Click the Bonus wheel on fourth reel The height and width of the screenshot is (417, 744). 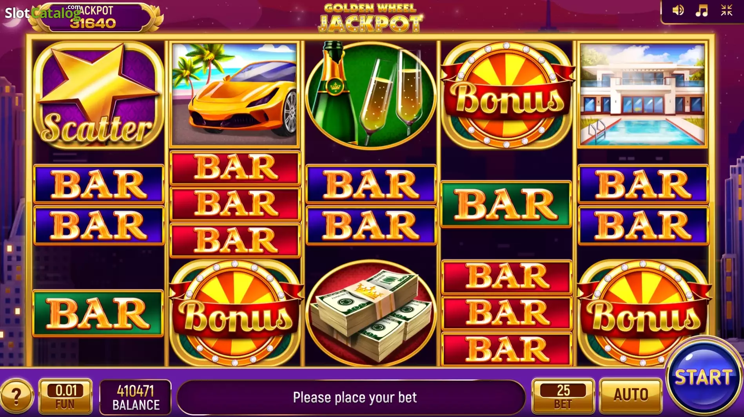point(507,95)
